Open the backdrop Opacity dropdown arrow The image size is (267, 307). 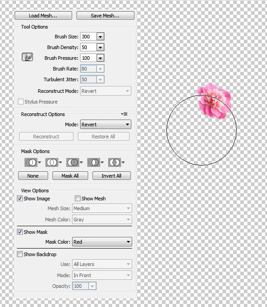click(x=93, y=286)
